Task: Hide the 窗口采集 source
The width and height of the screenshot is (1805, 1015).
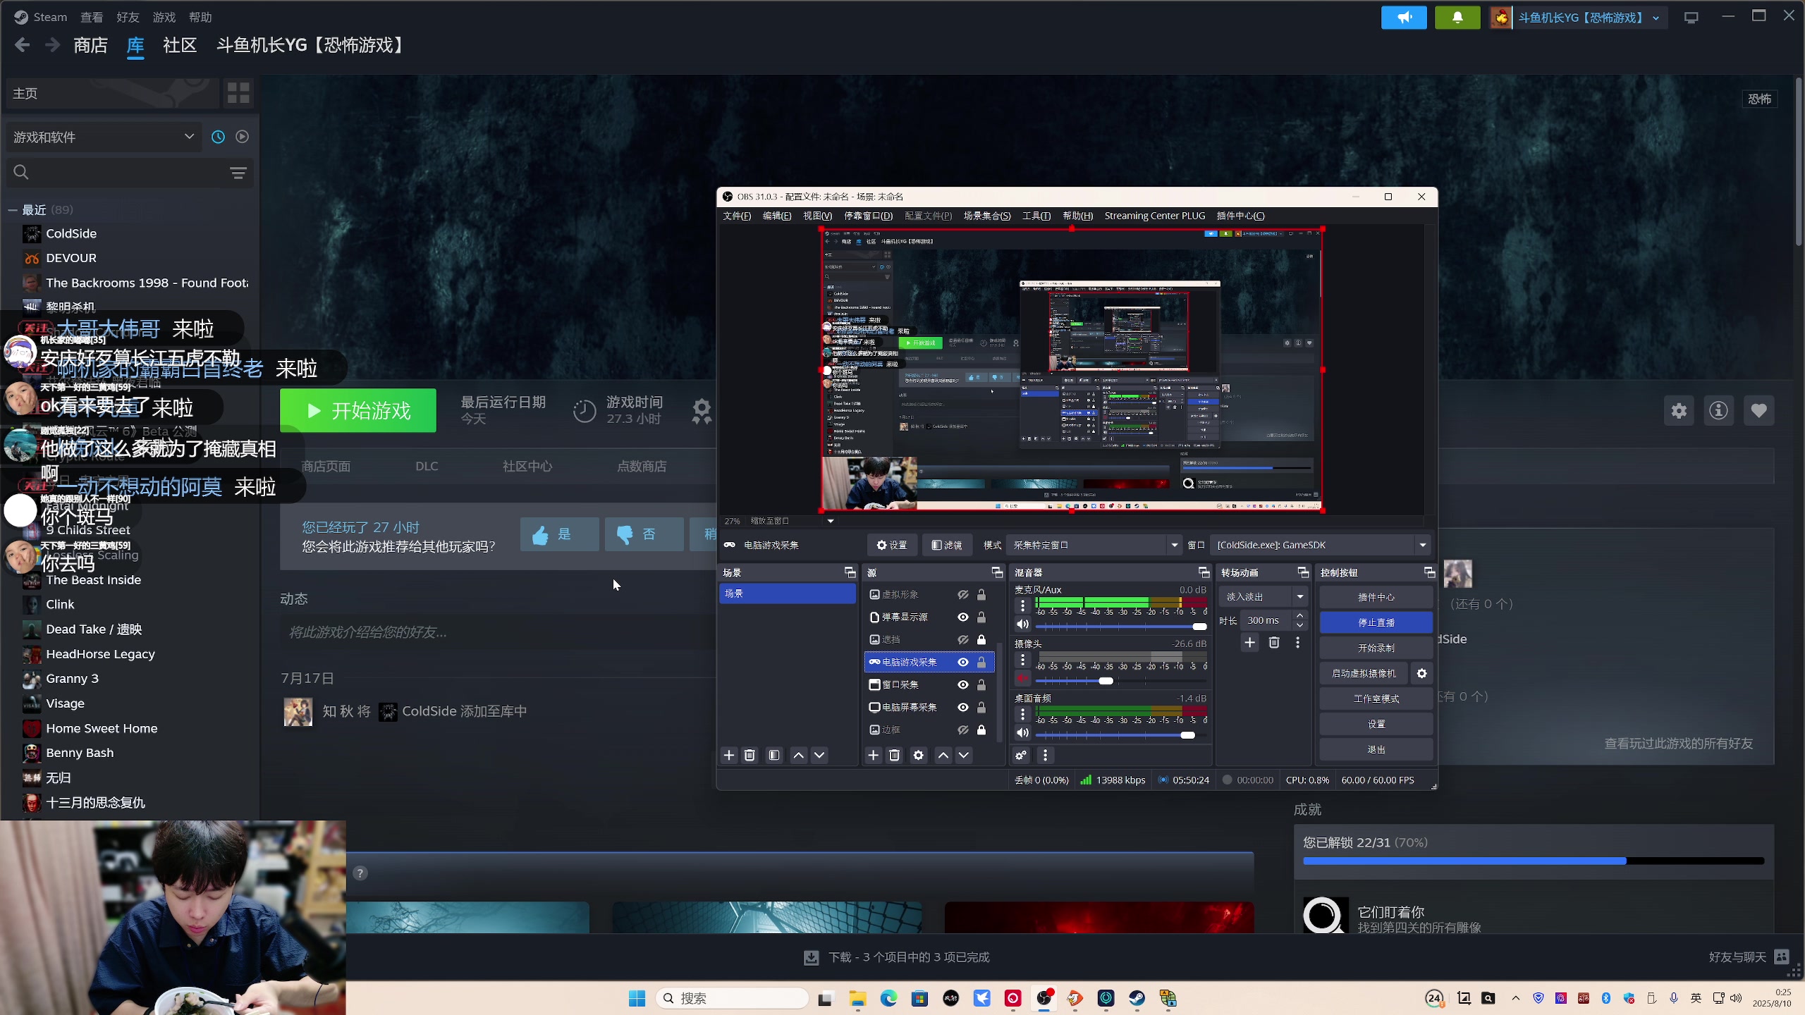Action: pos(962,685)
